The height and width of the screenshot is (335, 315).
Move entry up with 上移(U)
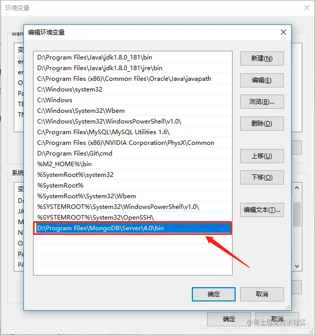(x=262, y=156)
